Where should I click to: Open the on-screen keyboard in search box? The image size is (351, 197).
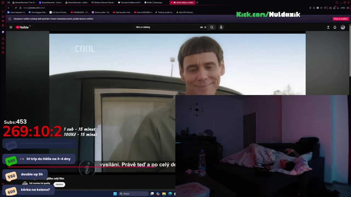(x=202, y=27)
